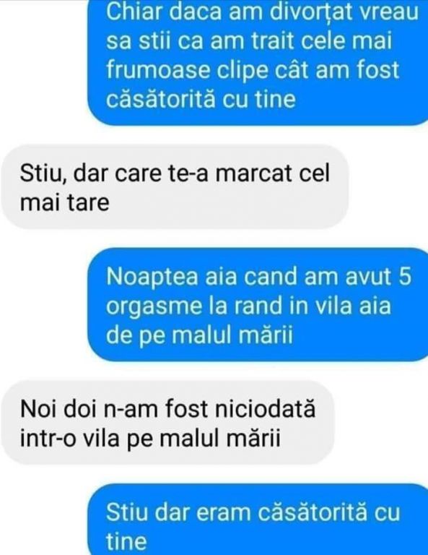Tap the blue message 'Noaptea aia cand am avut'
Image resolution: width=428 pixels, height=555 pixels.
pyautogui.click(x=258, y=305)
